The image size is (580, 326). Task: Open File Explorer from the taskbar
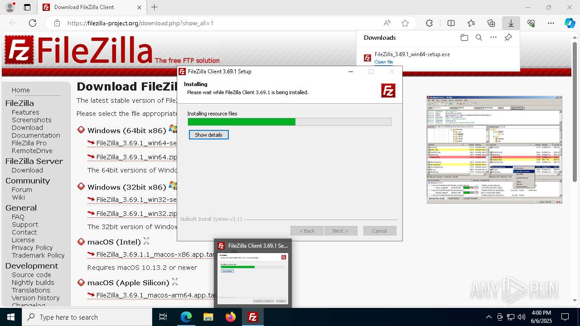point(208,317)
